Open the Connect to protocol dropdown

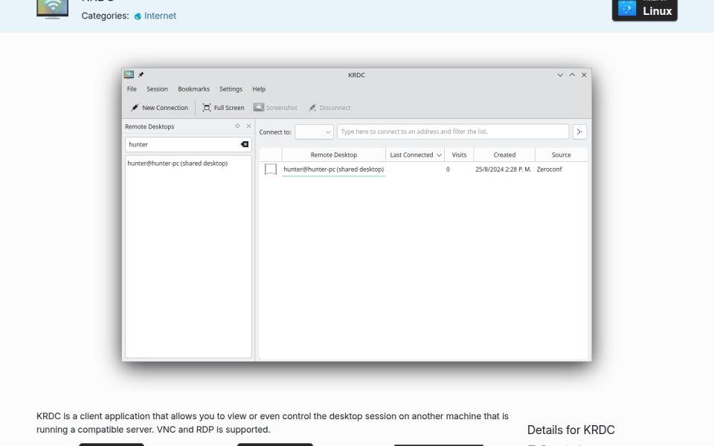pos(314,132)
